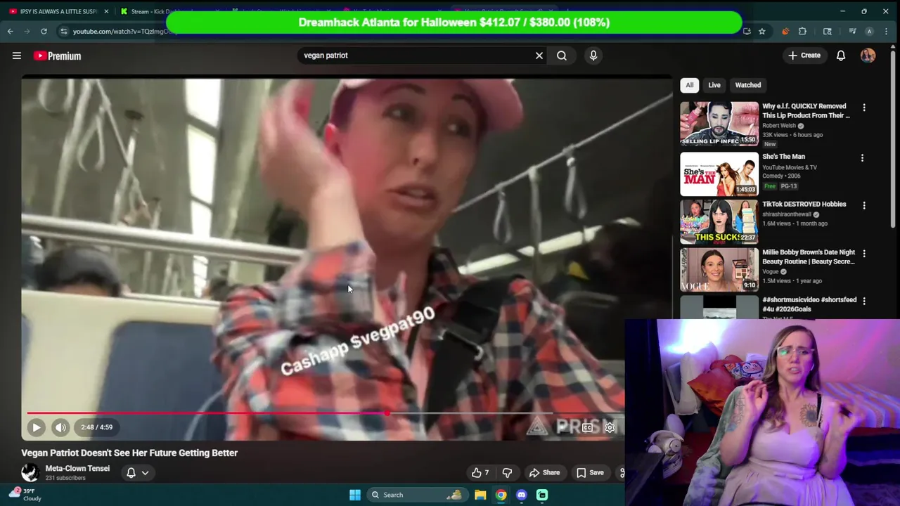Like the video with thumbs-up
This screenshot has height=506, width=900.
[481, 473]
